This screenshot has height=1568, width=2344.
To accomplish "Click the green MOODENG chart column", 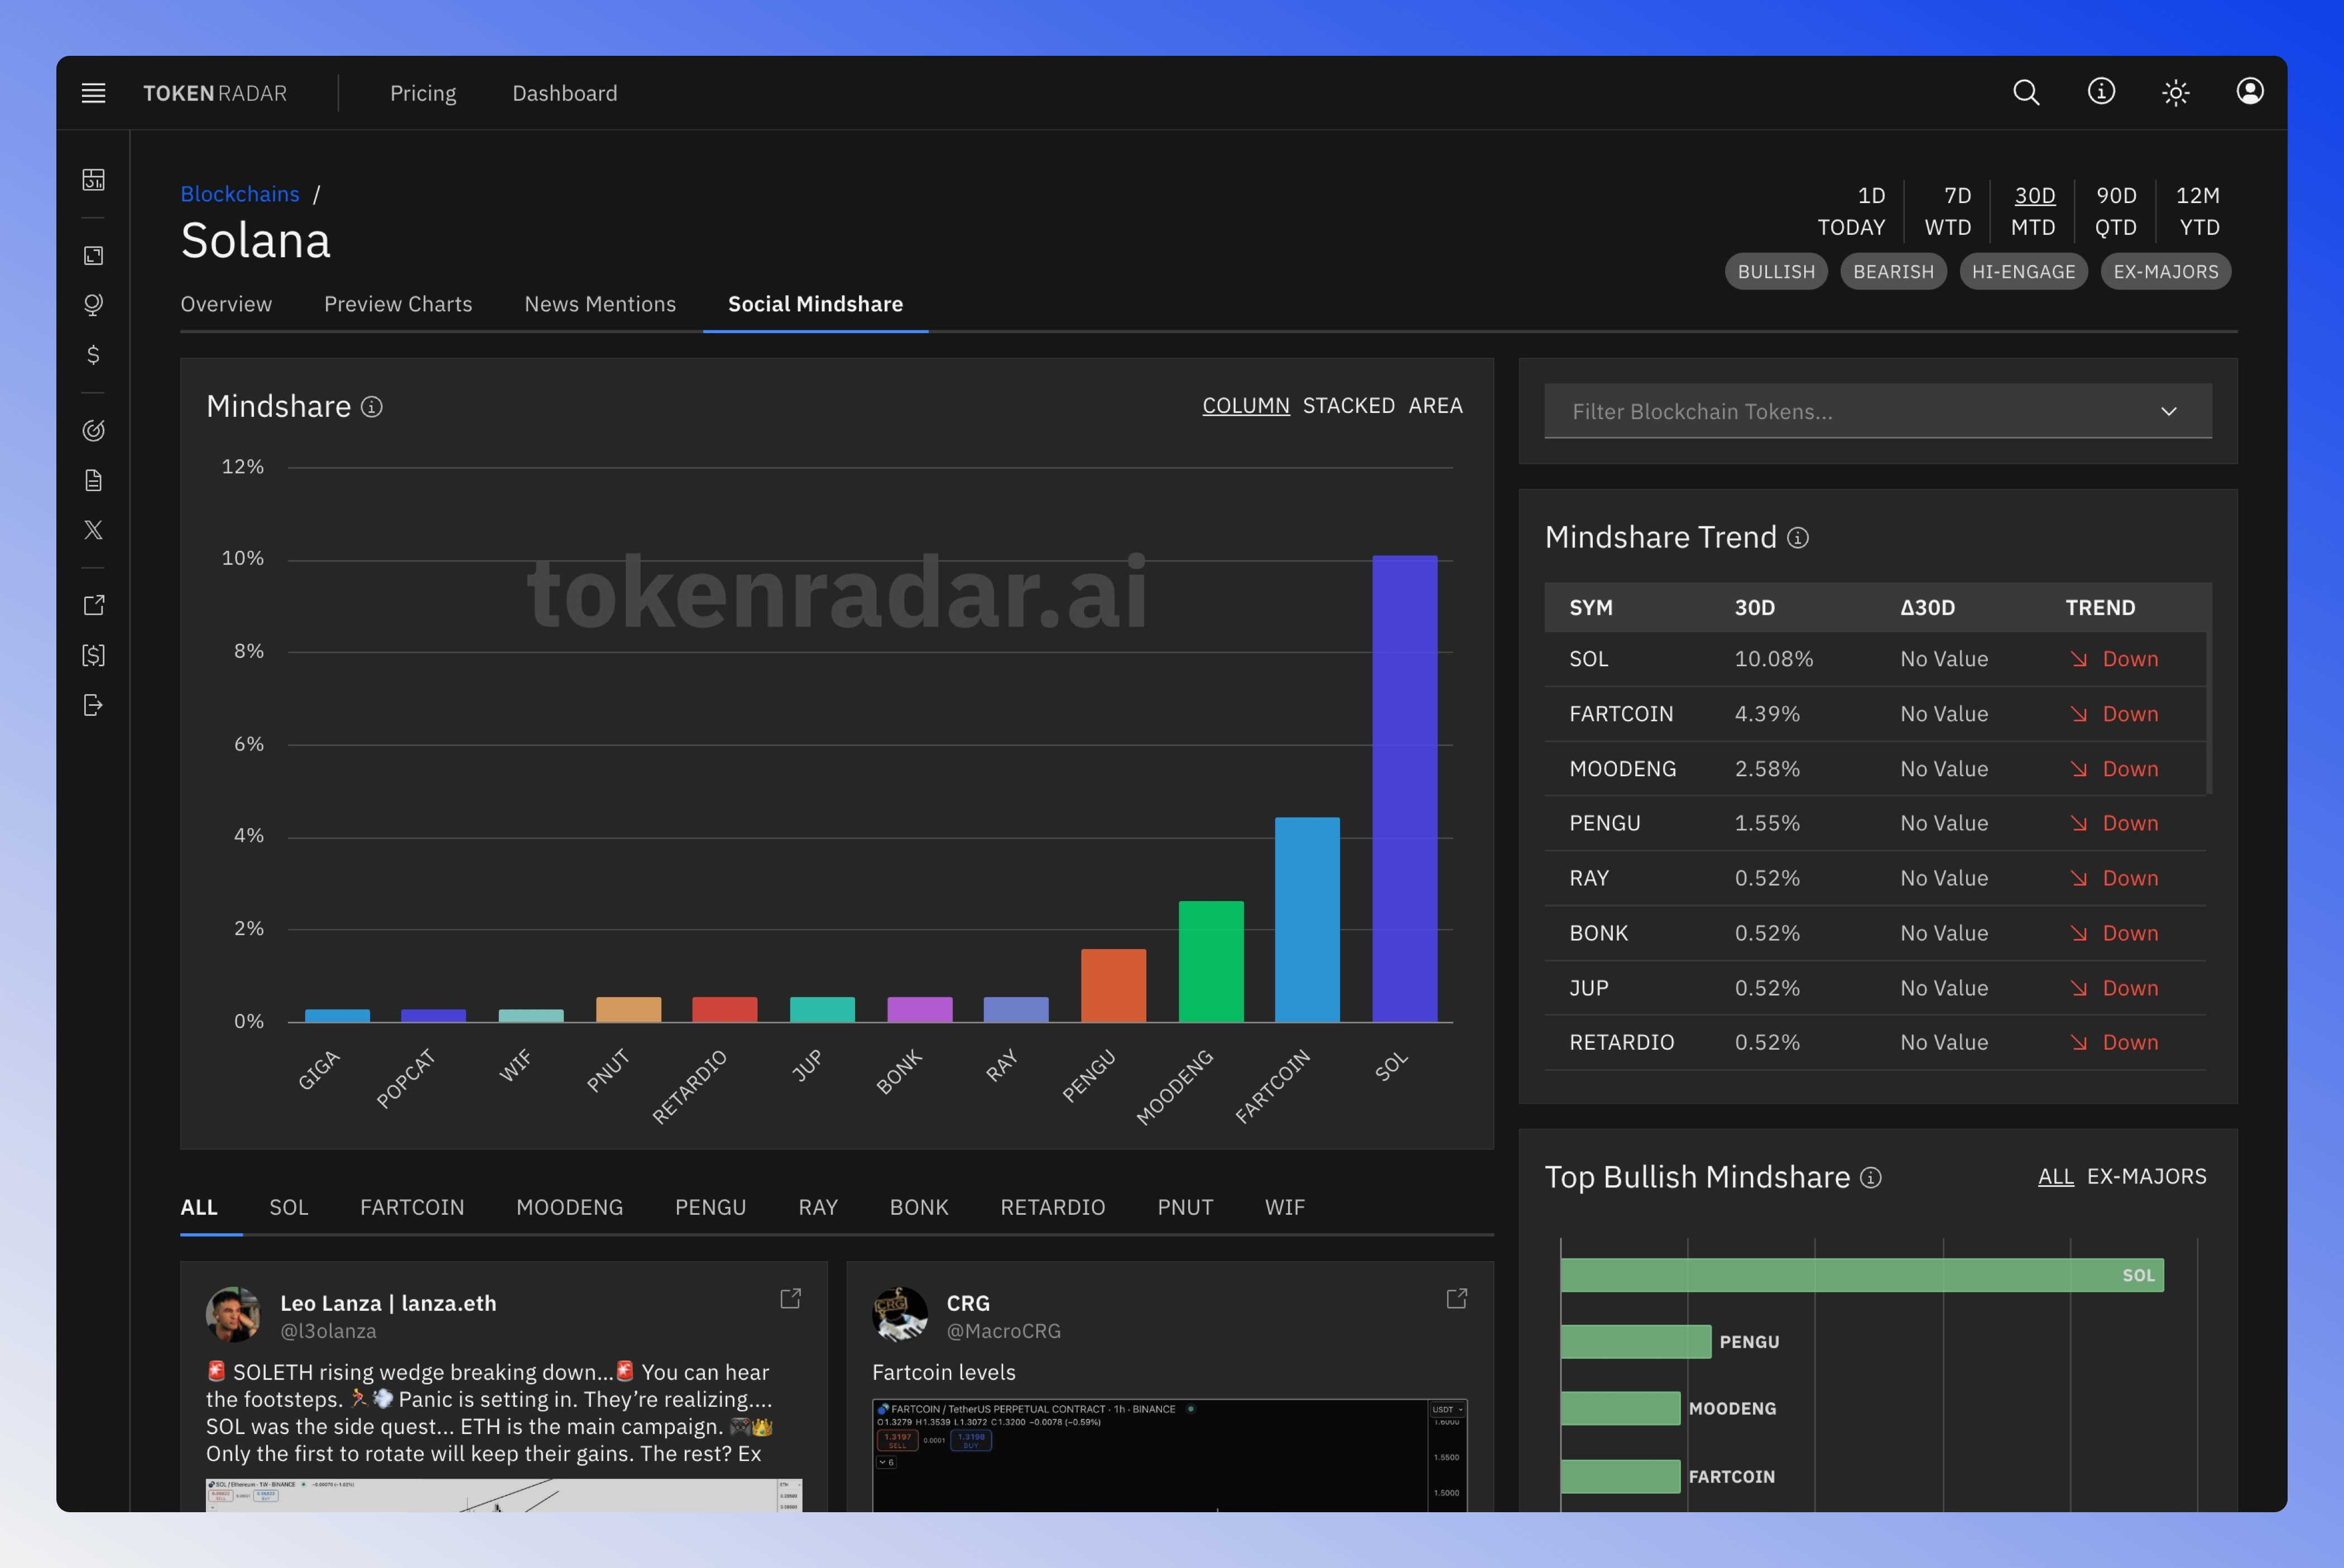I will click(1211, 961).
